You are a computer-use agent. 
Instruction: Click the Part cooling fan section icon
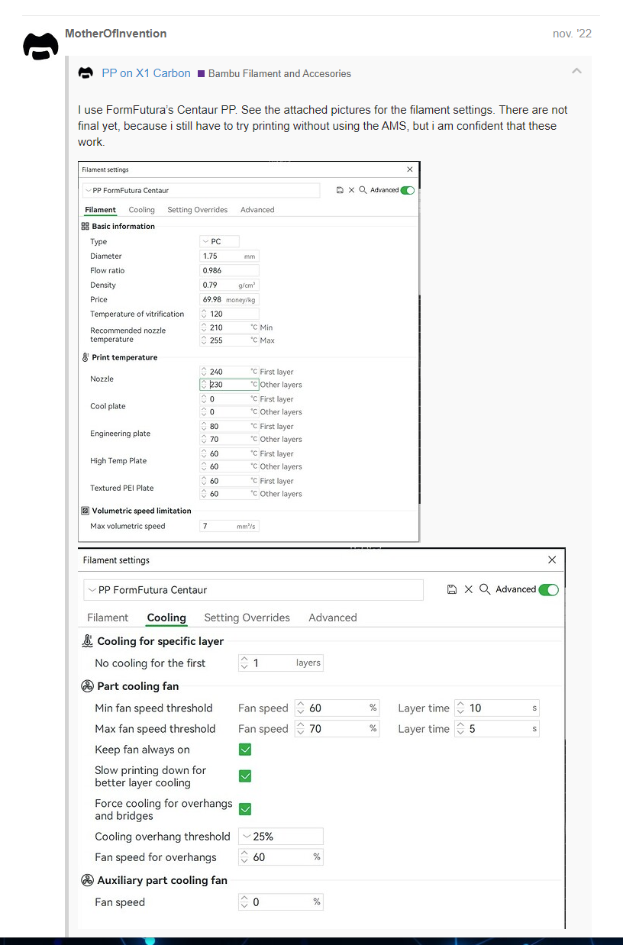[x=87, y=686]
